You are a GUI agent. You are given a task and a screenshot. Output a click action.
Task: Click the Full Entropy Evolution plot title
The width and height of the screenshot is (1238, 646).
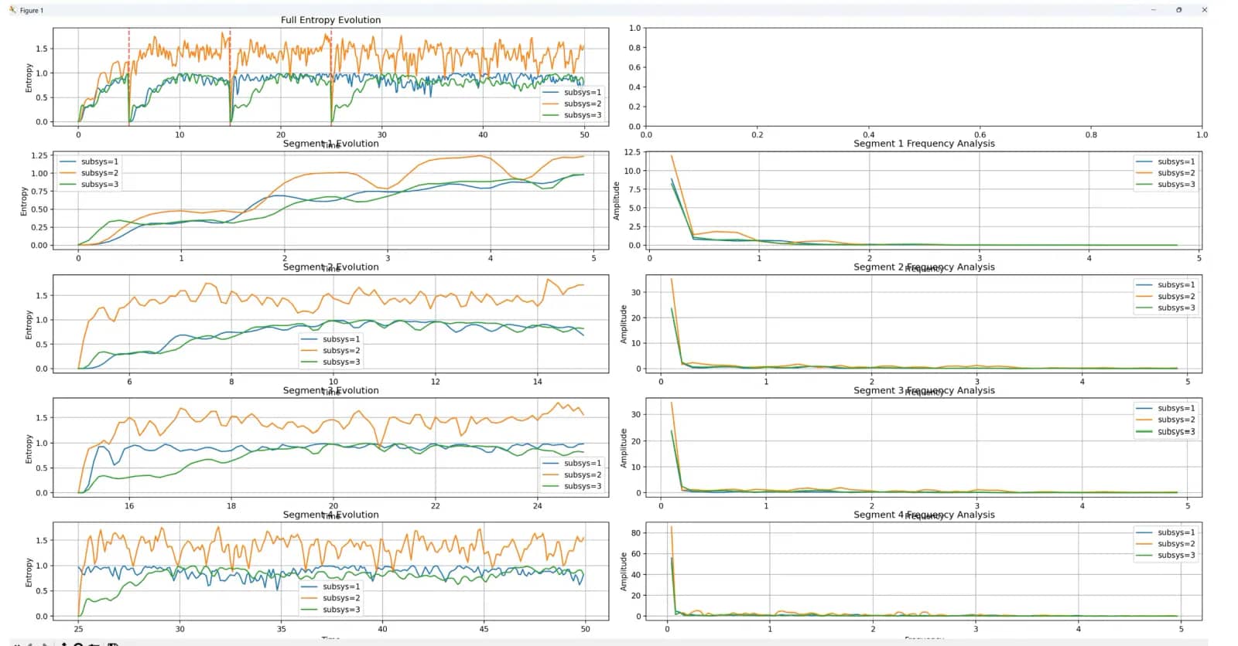click(330, 20)
